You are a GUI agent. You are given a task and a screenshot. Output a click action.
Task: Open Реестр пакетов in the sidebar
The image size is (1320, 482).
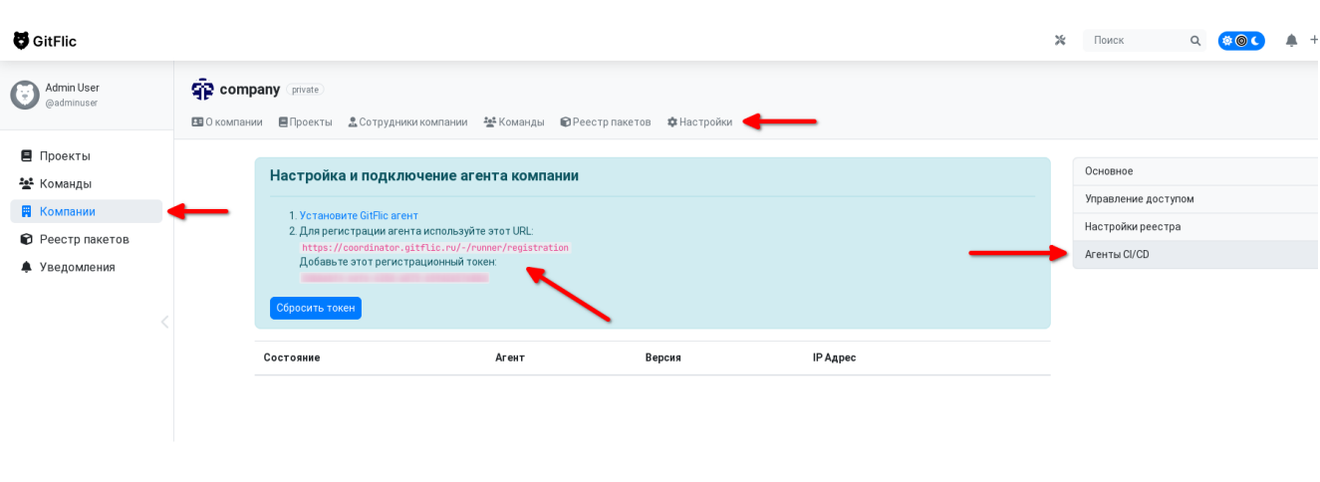[x=86, y=239]
